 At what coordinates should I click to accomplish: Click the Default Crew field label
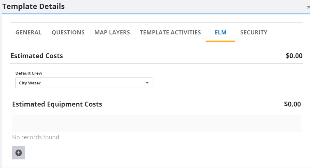[29, 73]
